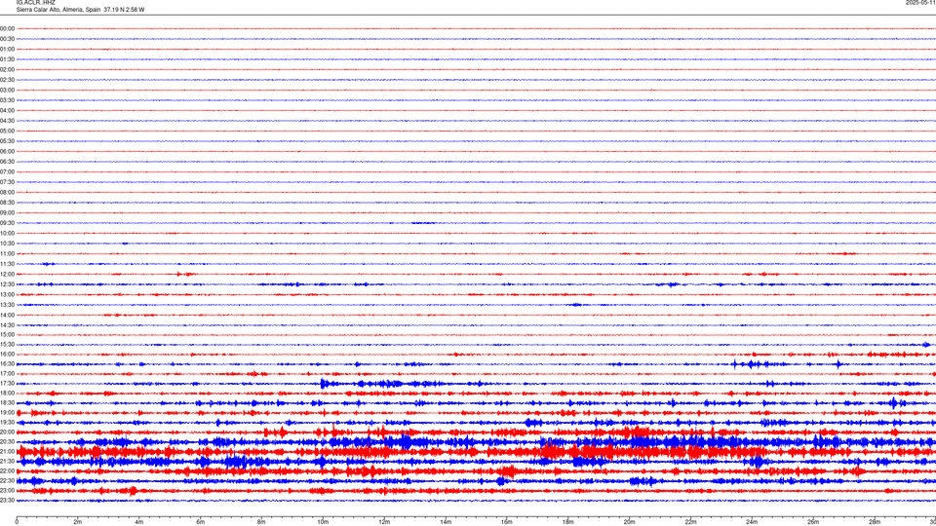
Task: Click the 06:30 time row label
Action: [x=7, y=162]
